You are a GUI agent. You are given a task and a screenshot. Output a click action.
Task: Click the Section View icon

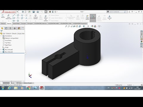pyautogui.click(x=74, y=26)
